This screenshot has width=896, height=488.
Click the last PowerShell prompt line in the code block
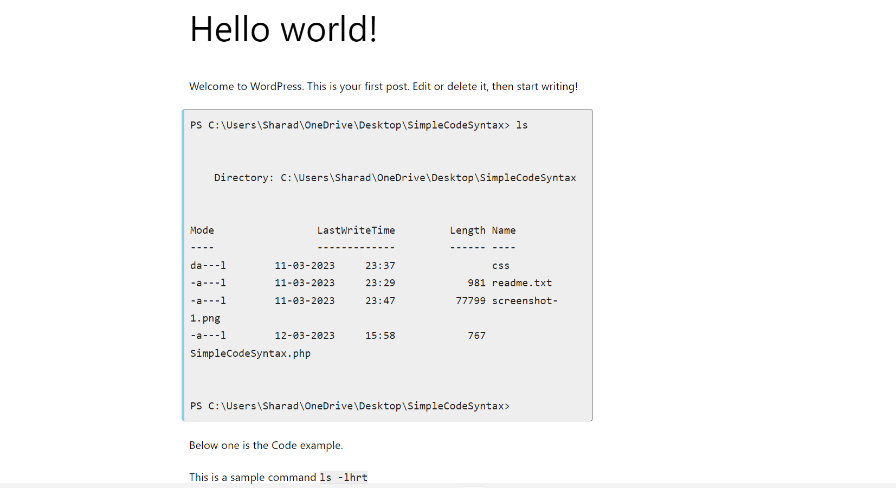pyautogui.click(x=350, y=406)
